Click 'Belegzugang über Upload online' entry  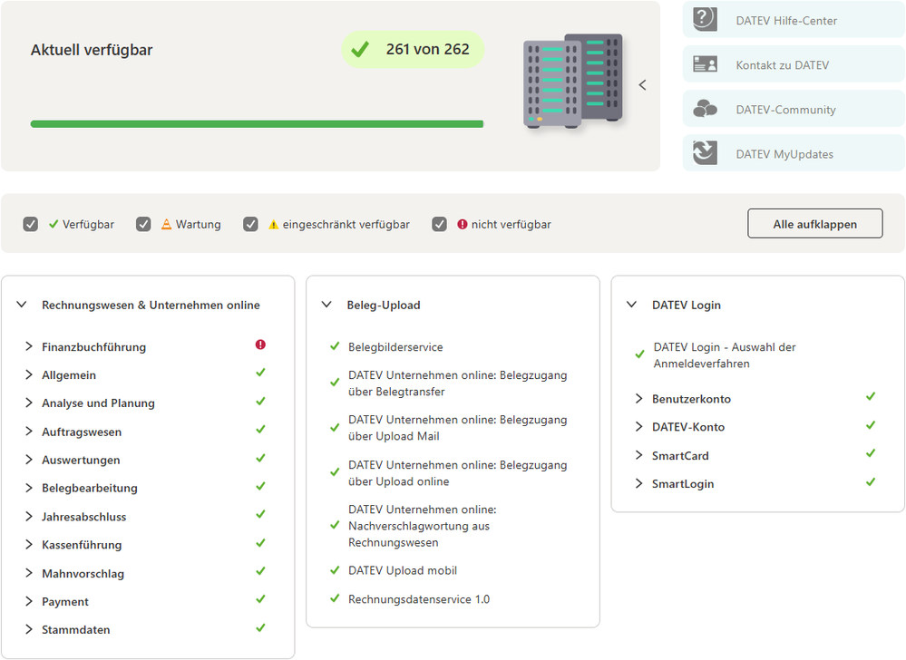click(x=458, y=473)
